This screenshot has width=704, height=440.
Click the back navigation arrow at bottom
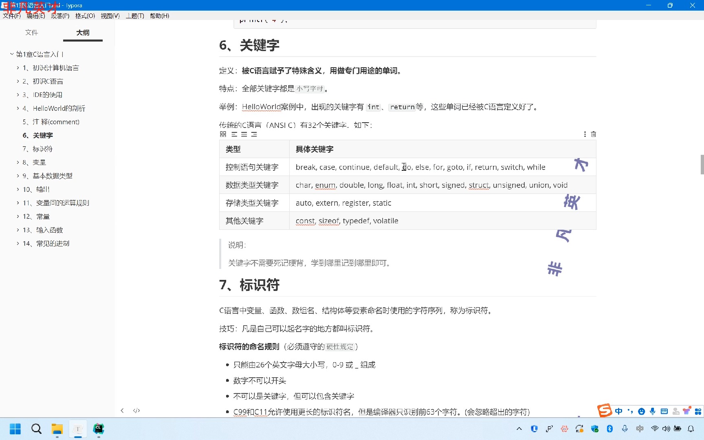122,410
